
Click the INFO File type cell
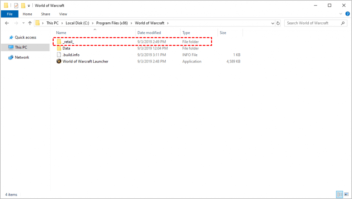190,55
